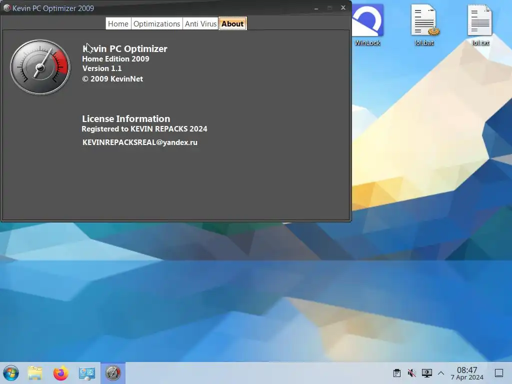Click the title bar gauge icon
512x384 pixels.
[x=6, y=8]
